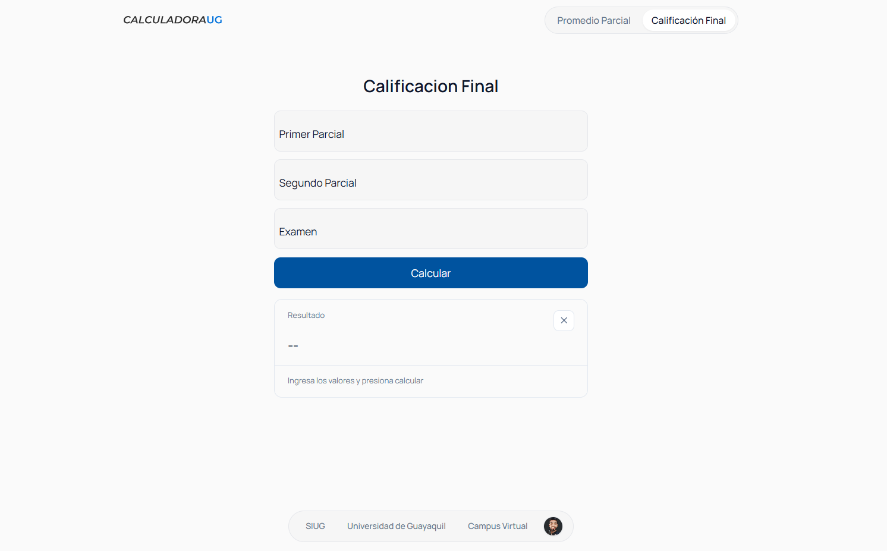Viewport: 887px width, 551px height.
Task: Open the profile avatar in footer
Action: point(553,526)
